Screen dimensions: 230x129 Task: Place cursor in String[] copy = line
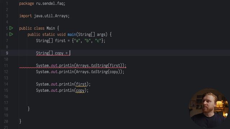[53, 53]
